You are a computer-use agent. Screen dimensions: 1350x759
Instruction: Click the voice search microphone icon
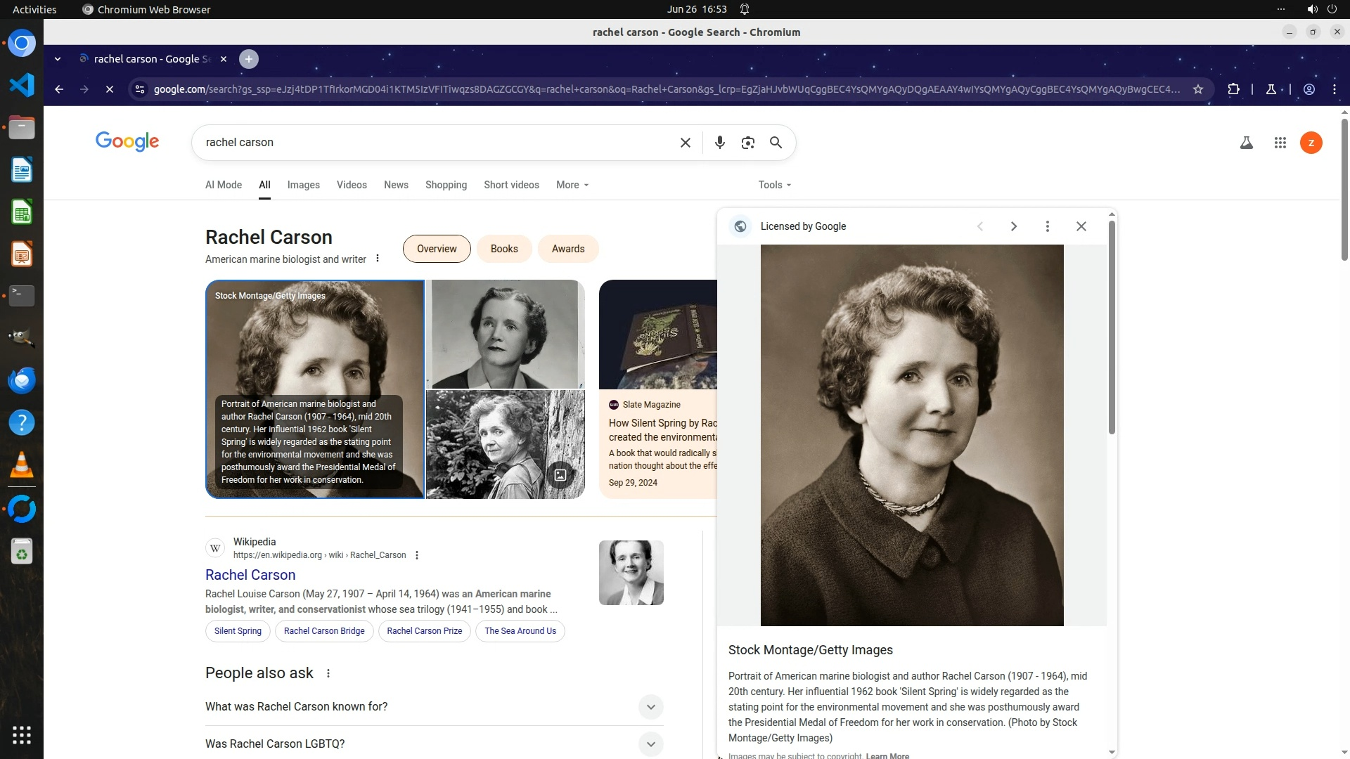tap(719, 143)
